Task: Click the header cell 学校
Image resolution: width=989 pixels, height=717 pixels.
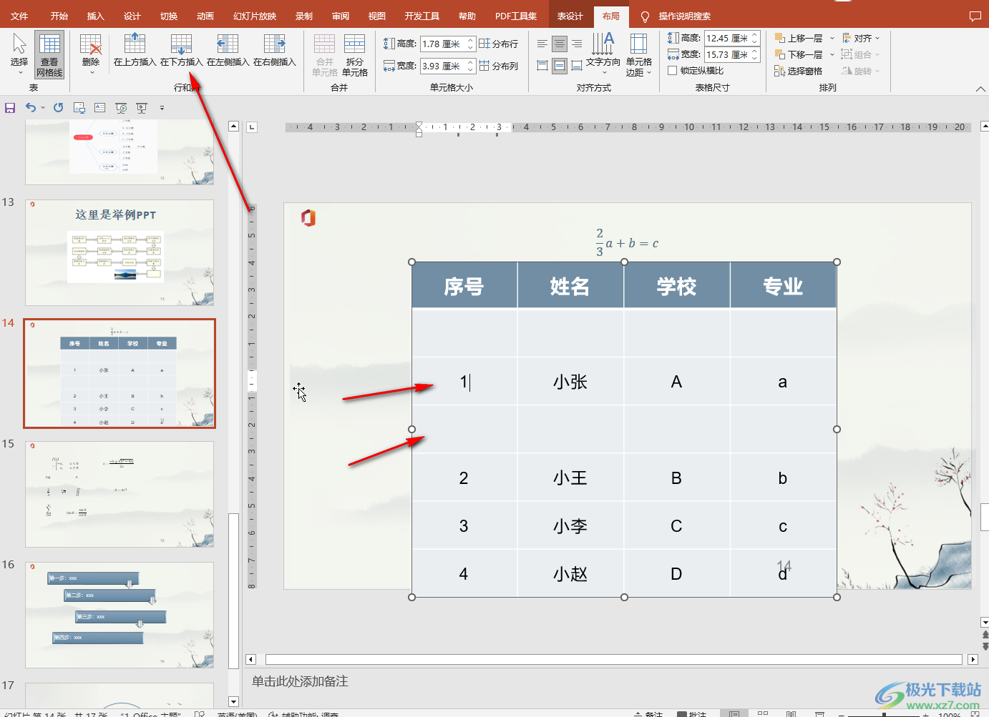Action: click(x=676, y=286)
